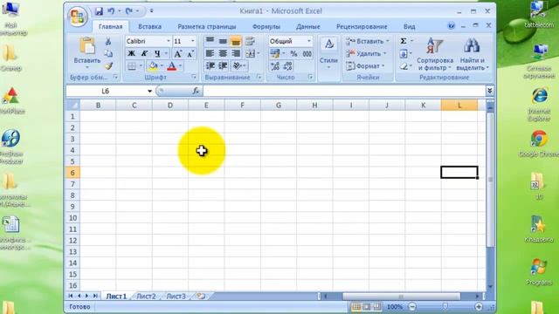Redo the last action
The image size is (559, 314).
(x=129, y=11)
